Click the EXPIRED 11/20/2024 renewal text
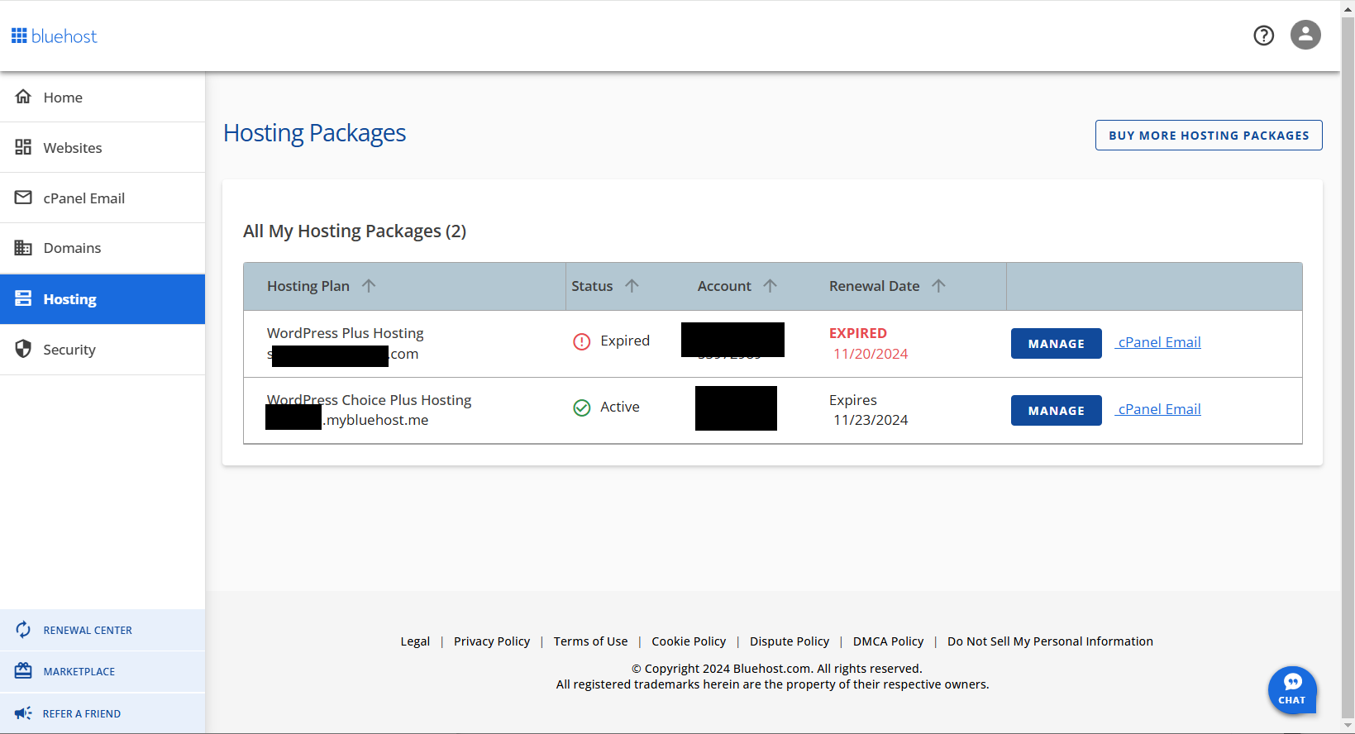Viewport: 1355px width, 734px height. point(868,343)
